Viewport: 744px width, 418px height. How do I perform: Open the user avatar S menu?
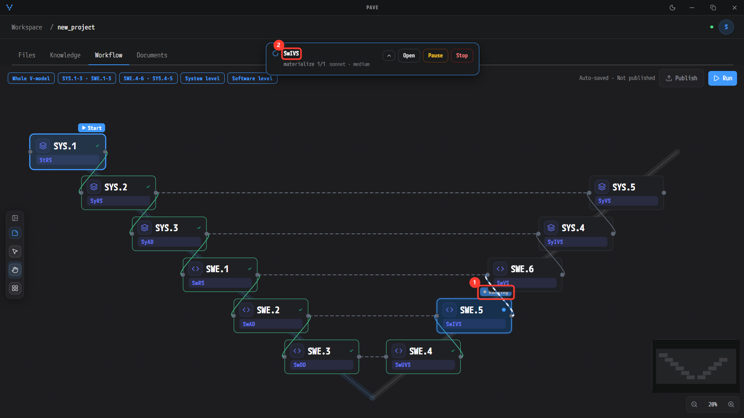(x=726, y=27)
